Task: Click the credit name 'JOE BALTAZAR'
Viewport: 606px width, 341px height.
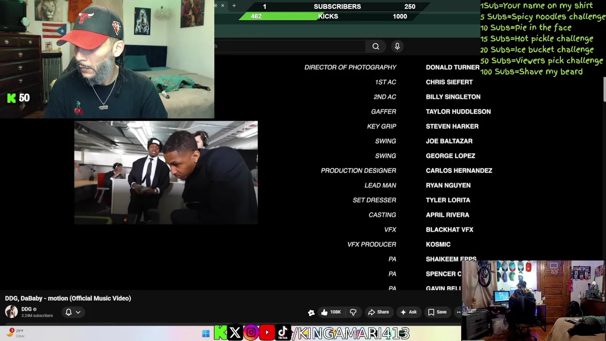Action: (x=449, y=141)
